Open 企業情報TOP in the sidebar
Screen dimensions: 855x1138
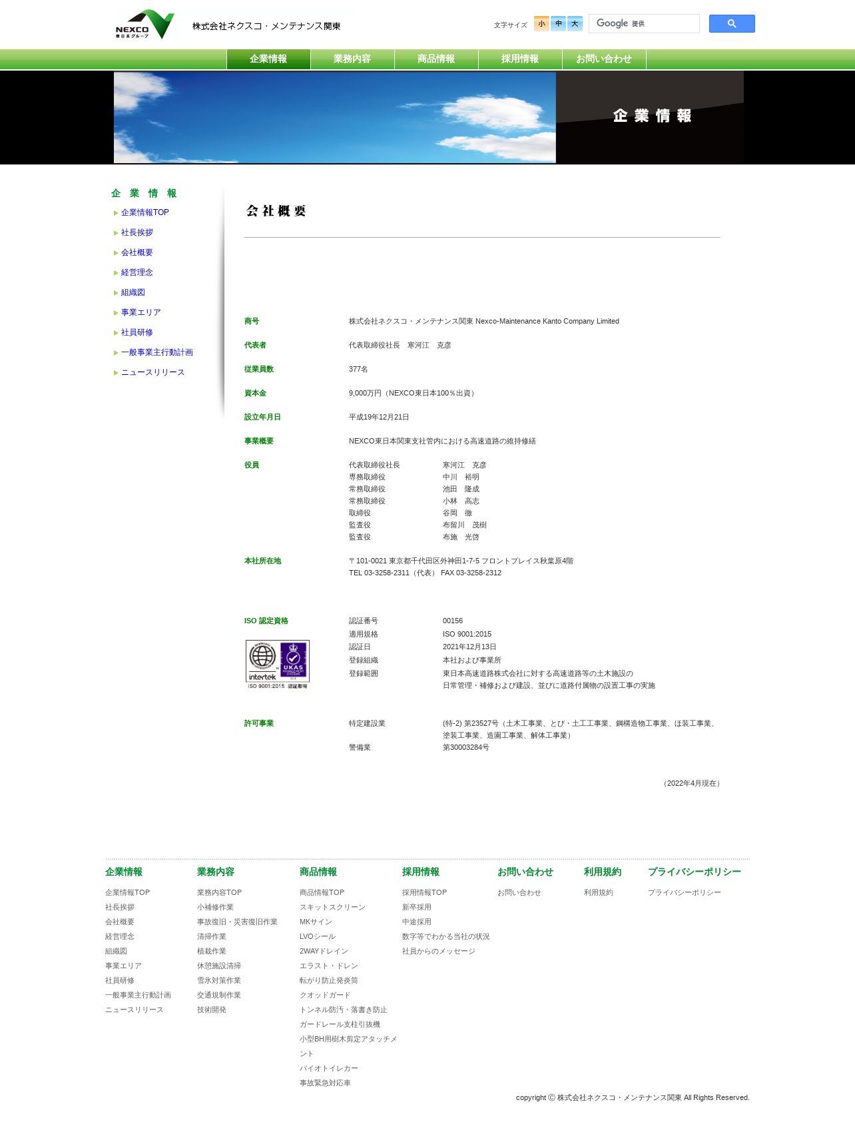[144, 212]
